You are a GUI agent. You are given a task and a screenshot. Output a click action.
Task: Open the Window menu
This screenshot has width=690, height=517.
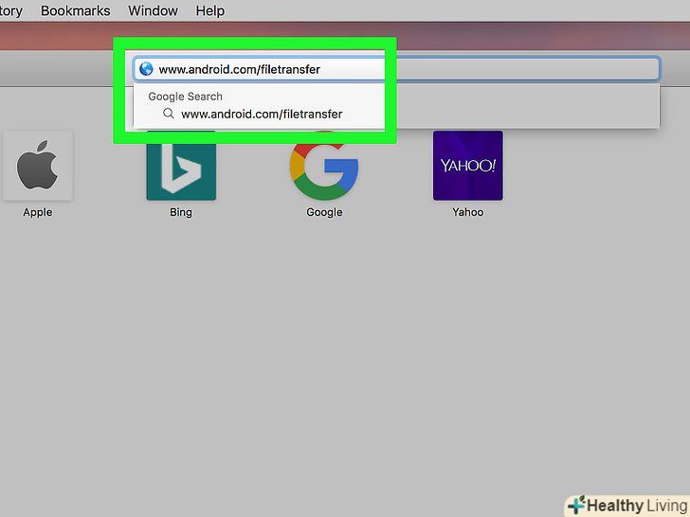(153, 10)
